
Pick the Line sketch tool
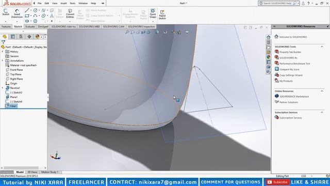point(27,10)
